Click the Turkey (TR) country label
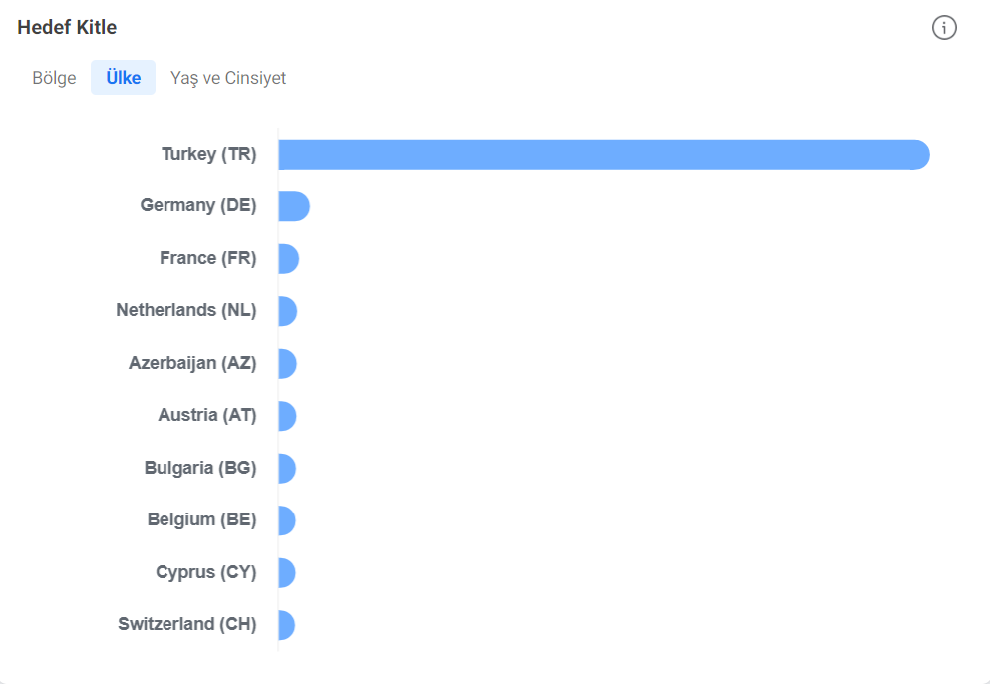 [x=209, y=154]
